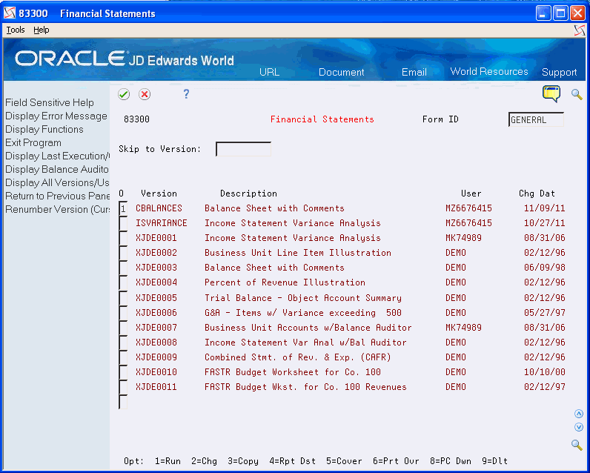
Task: Select Display Functions
Action: 44,129
